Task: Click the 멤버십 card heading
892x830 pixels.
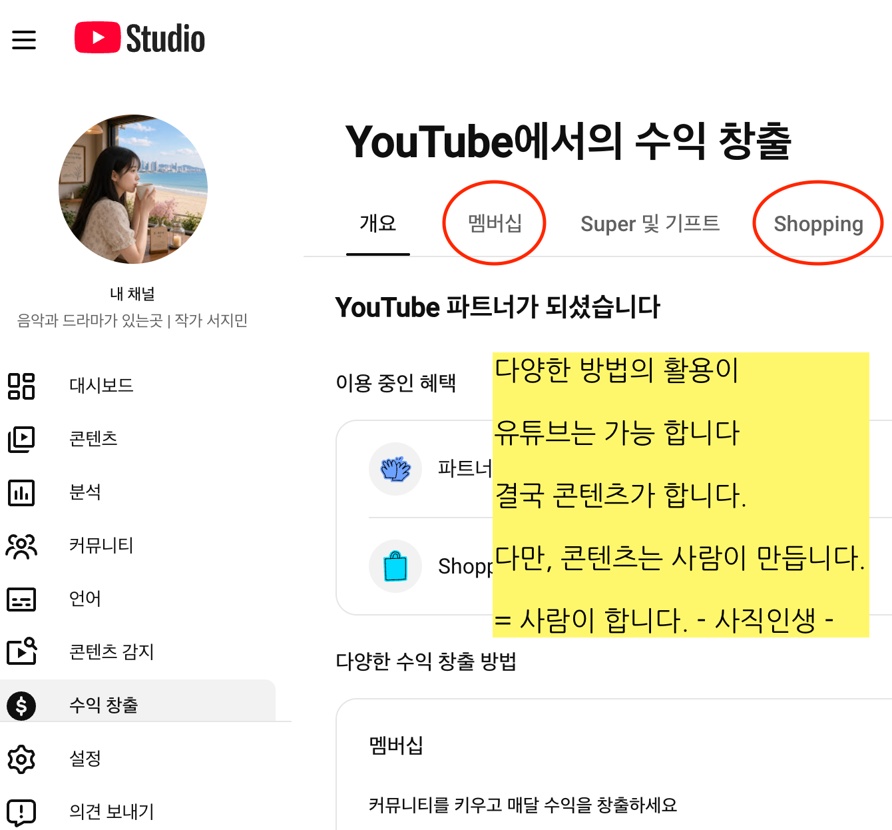Action: (x=396, y=745)
